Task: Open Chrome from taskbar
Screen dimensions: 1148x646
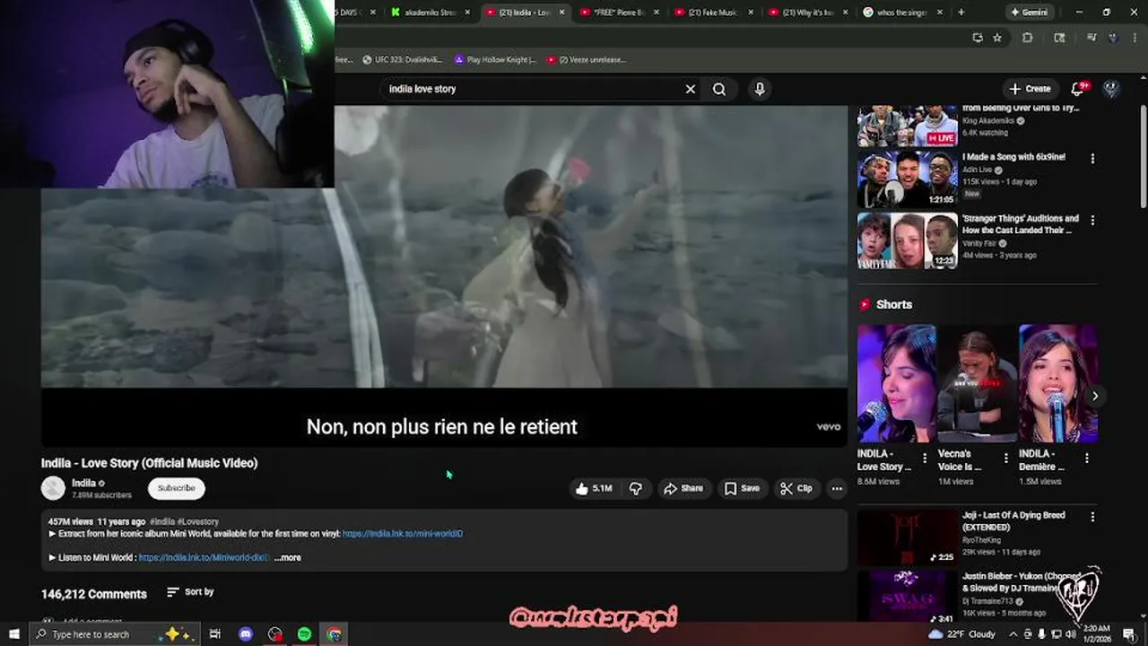Action: [x=335, y=634]
